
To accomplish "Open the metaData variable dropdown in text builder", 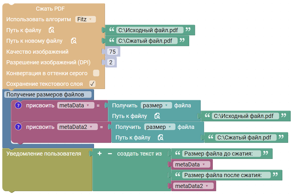I will pyautogui.click(x=192, y=164).
